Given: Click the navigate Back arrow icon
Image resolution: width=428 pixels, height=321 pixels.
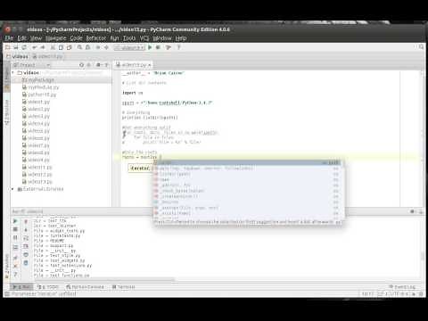Looking at the screenshot, I should (x=98, y=47).
